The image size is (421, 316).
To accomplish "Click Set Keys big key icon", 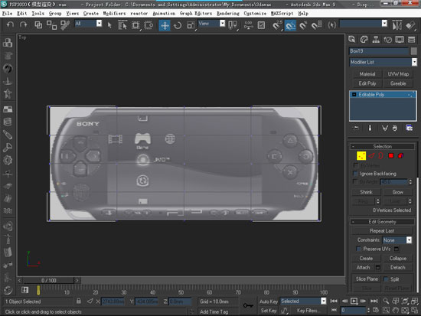I will pyautogui.click(x=248, y=305).
